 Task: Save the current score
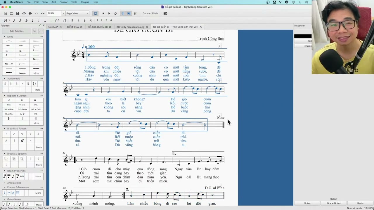18,13
